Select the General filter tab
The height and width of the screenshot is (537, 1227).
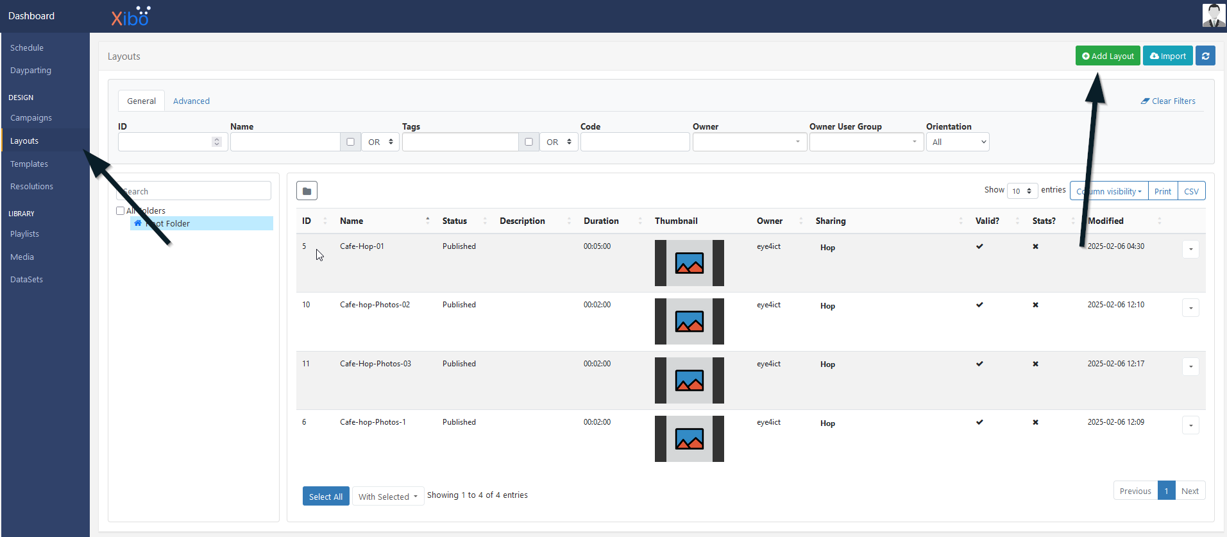pyautogui.click(x=141, y=101)
